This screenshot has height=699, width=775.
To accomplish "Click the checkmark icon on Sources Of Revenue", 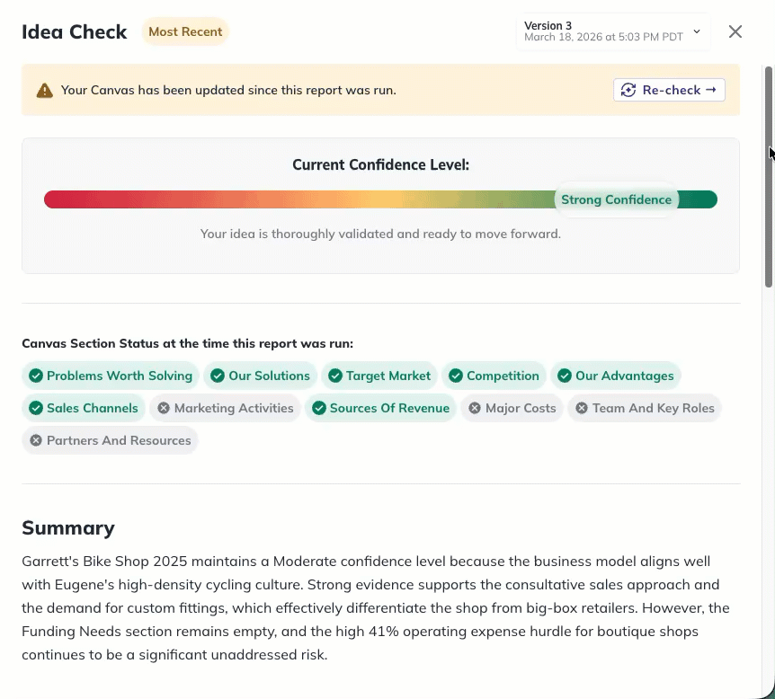I will [x=319, y=408].
